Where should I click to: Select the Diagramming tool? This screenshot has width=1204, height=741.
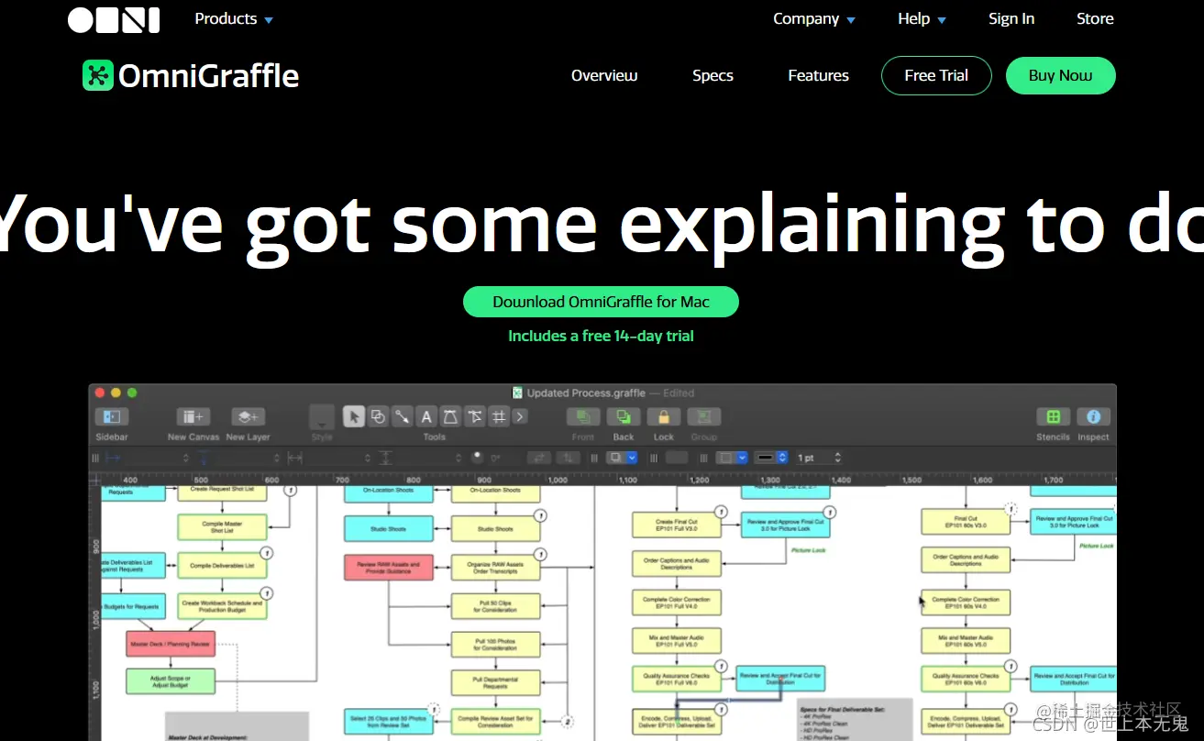pyautogui.click(x=474, y=416)
